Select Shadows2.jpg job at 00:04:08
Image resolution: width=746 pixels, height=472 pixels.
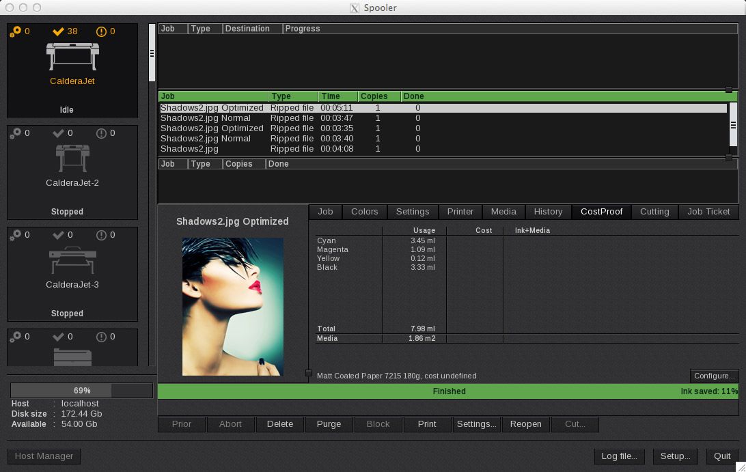coord(443,149)
